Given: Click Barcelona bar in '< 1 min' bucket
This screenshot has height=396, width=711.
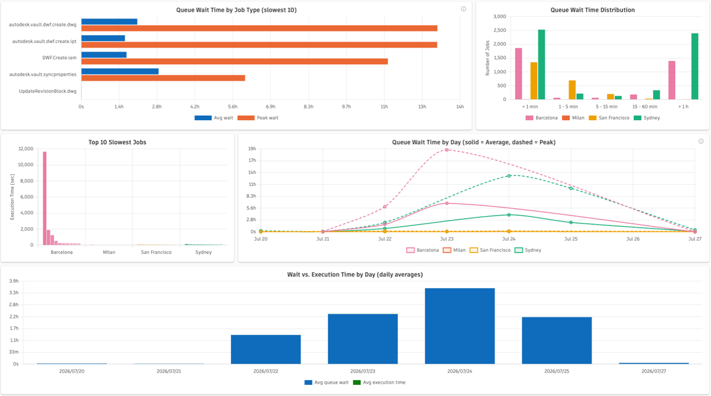Looking at the screenshot, I should pyautogui.click(x=519, y=74).
